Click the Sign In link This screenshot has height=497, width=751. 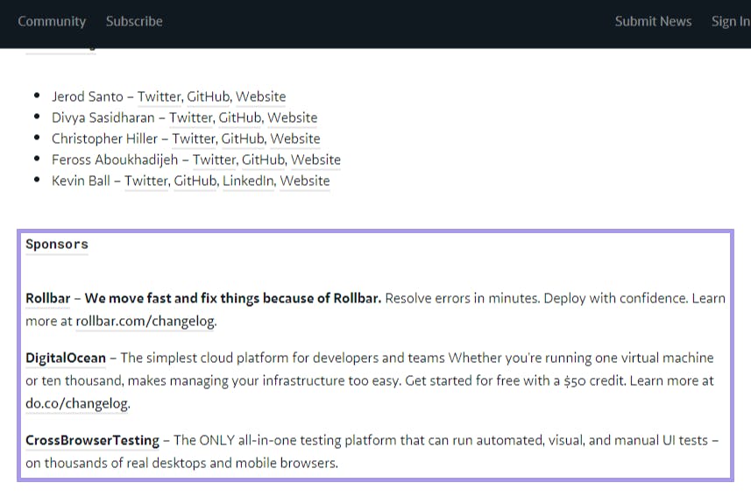click(x=731, y=21)
